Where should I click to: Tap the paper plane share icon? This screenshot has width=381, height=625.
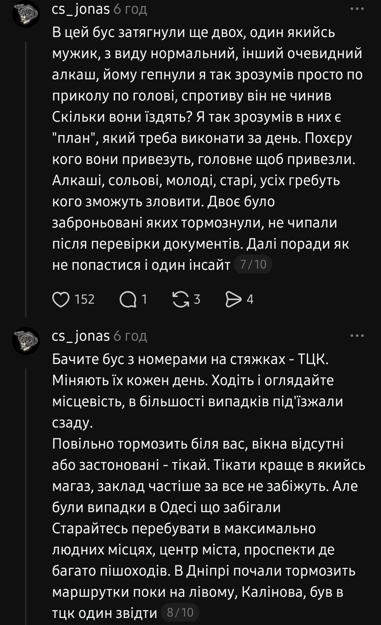click(234, 299)
